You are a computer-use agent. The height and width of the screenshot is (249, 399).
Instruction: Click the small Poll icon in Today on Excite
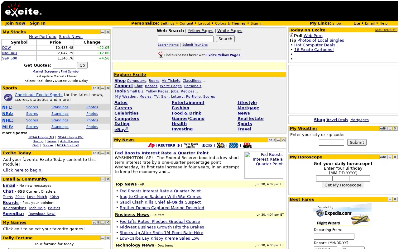click(291, 35)
